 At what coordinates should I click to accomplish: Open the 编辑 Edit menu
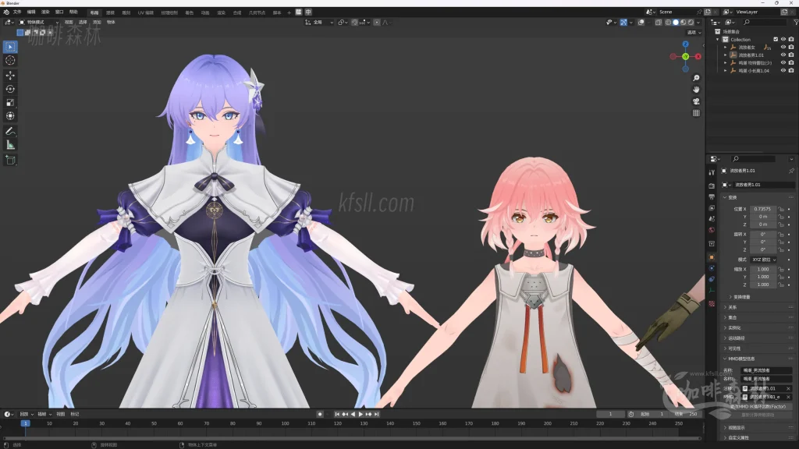click(x=31, y=12)
